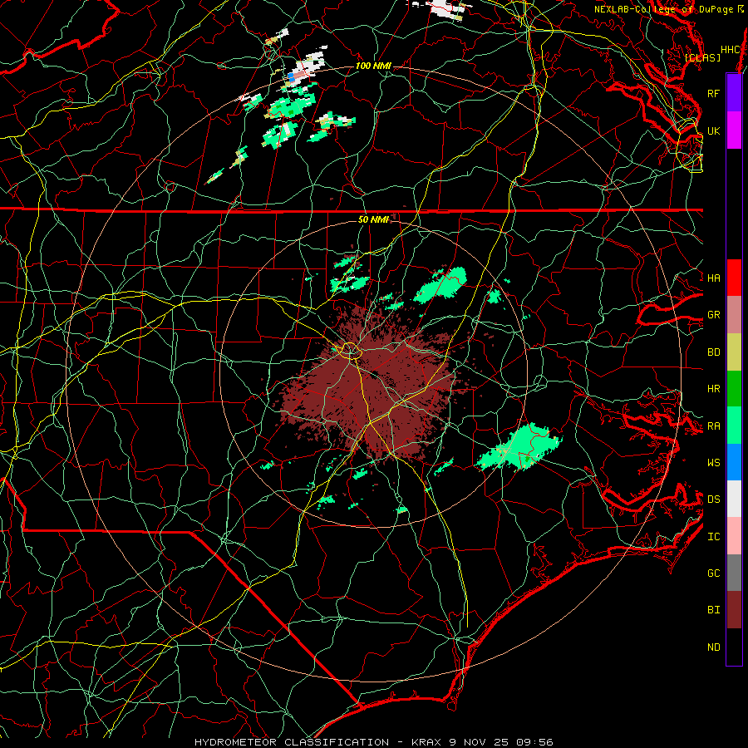The height and width of the screenshot is (748, 748).
Task: Click the 'DS' legend label
Action: pos(713,499)
